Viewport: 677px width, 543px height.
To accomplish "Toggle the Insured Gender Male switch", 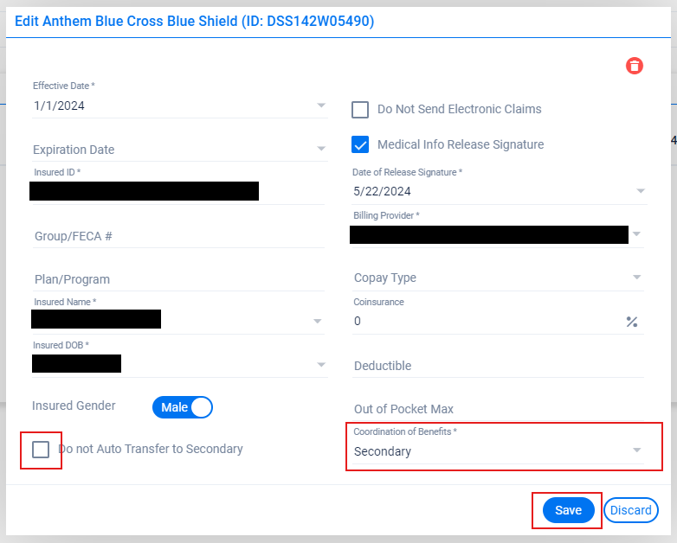I will (x=183, y=407).
